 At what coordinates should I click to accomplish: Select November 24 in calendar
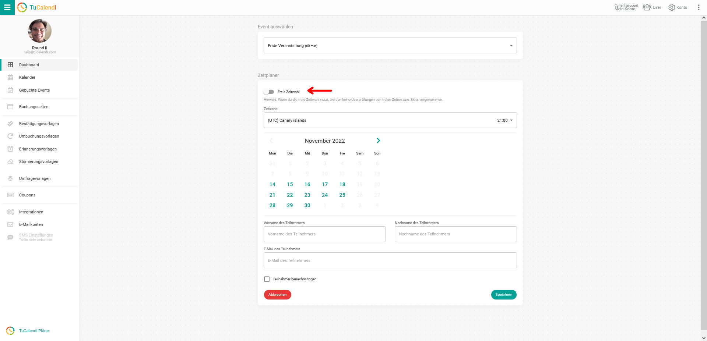click(325, 195)
